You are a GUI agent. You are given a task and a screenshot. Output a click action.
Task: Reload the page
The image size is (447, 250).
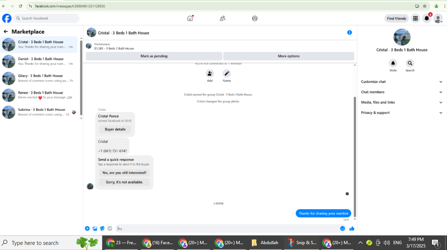pos(20,6)
